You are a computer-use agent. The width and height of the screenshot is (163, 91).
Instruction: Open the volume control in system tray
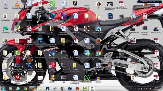tap(147, 89)
